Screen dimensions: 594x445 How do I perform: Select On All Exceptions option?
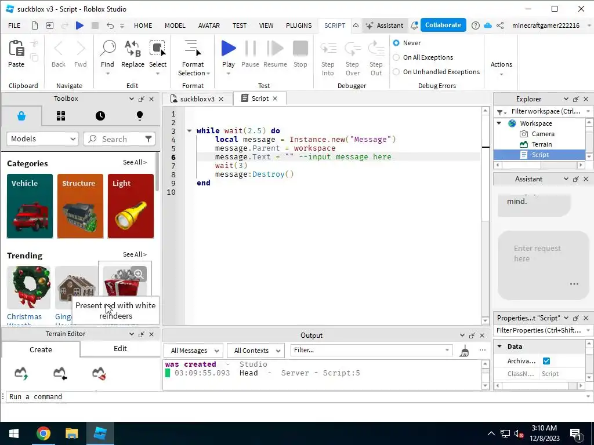[x=396, y=57]
